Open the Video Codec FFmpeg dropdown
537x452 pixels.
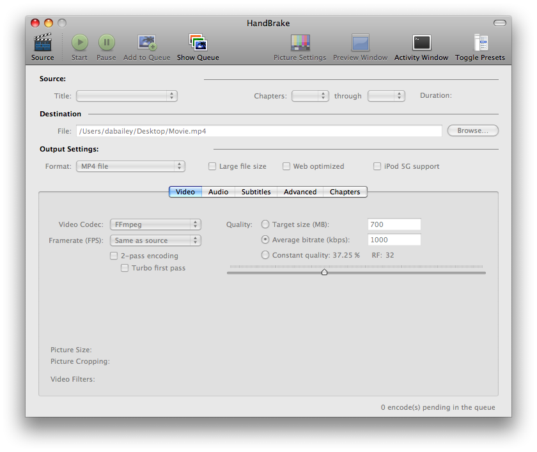click(x=155, y=224)
